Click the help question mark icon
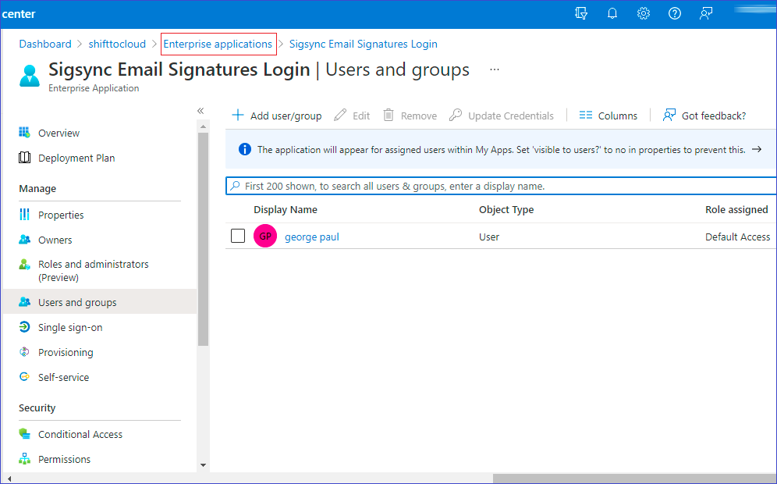The width and height of the screenshot is (777, 484). [x=675, y=13]
